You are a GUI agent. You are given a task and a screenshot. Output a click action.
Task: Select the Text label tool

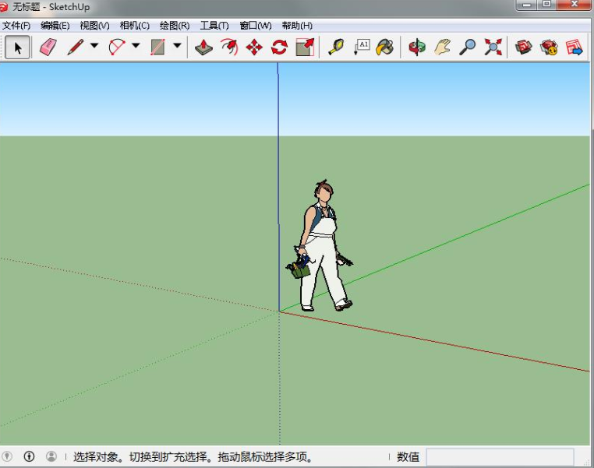[362, 48]
